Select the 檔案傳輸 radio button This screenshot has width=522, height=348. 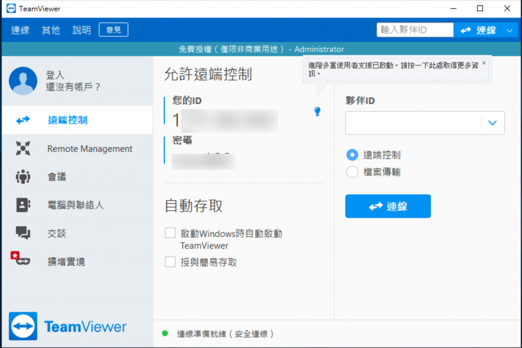(x=352, y=172)
